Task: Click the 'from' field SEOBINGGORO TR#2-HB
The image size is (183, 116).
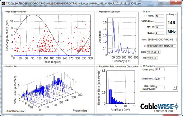Action: coord(161,40)
